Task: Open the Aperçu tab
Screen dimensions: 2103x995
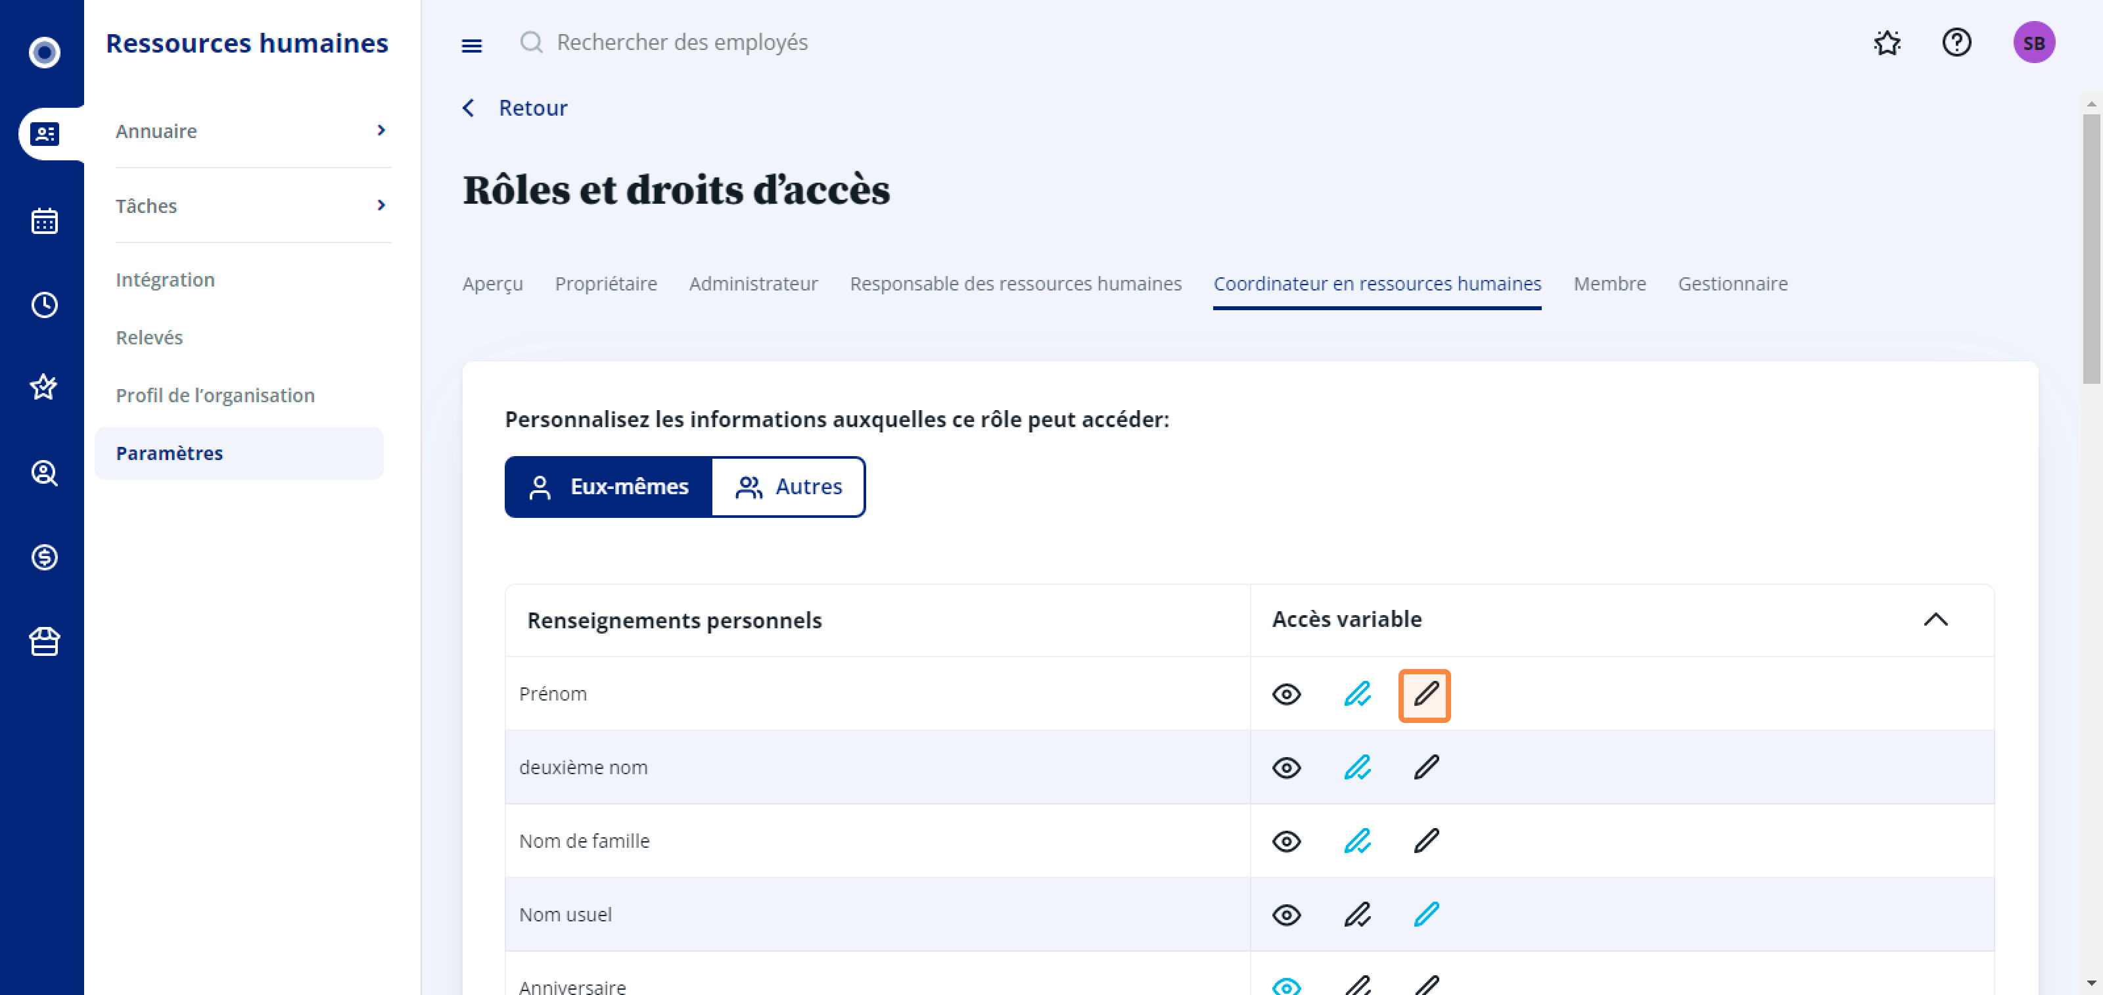Action: (492, 284)
